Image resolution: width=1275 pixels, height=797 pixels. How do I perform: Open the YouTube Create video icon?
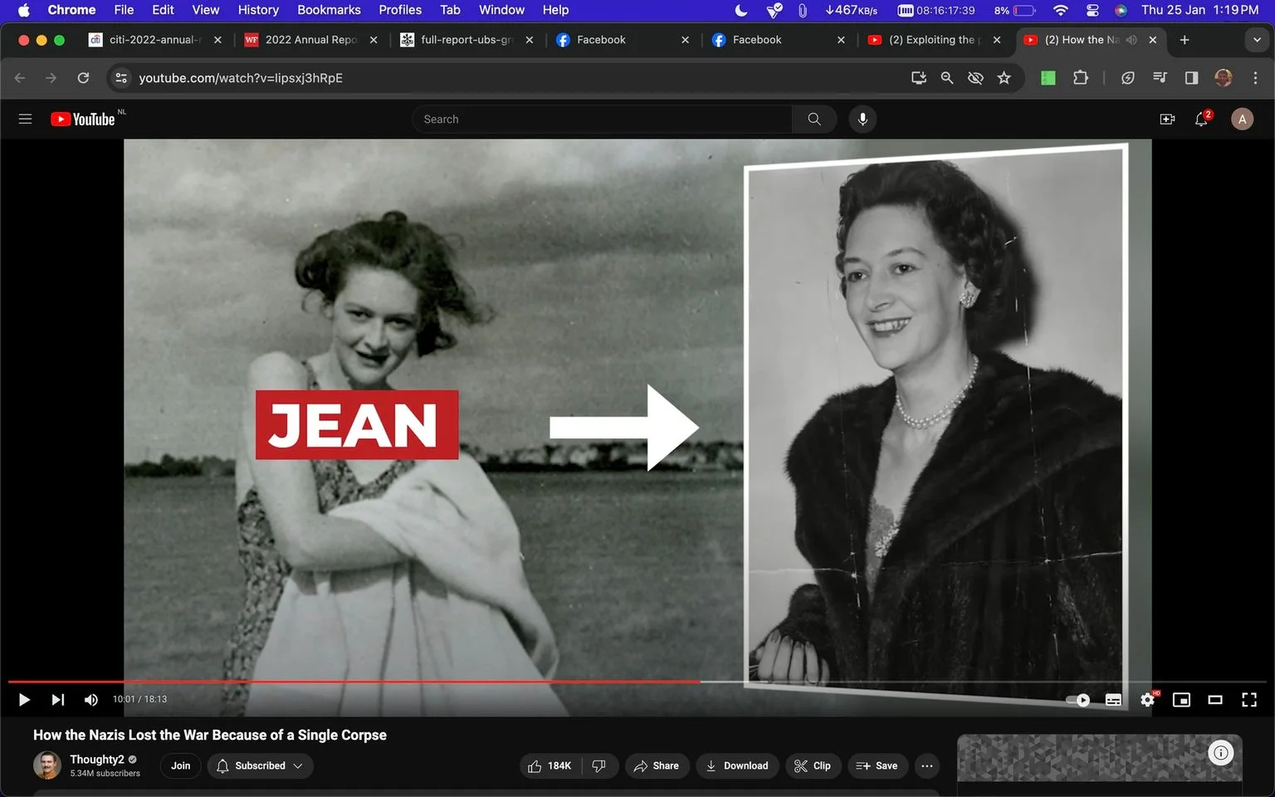pos(1167,119)
